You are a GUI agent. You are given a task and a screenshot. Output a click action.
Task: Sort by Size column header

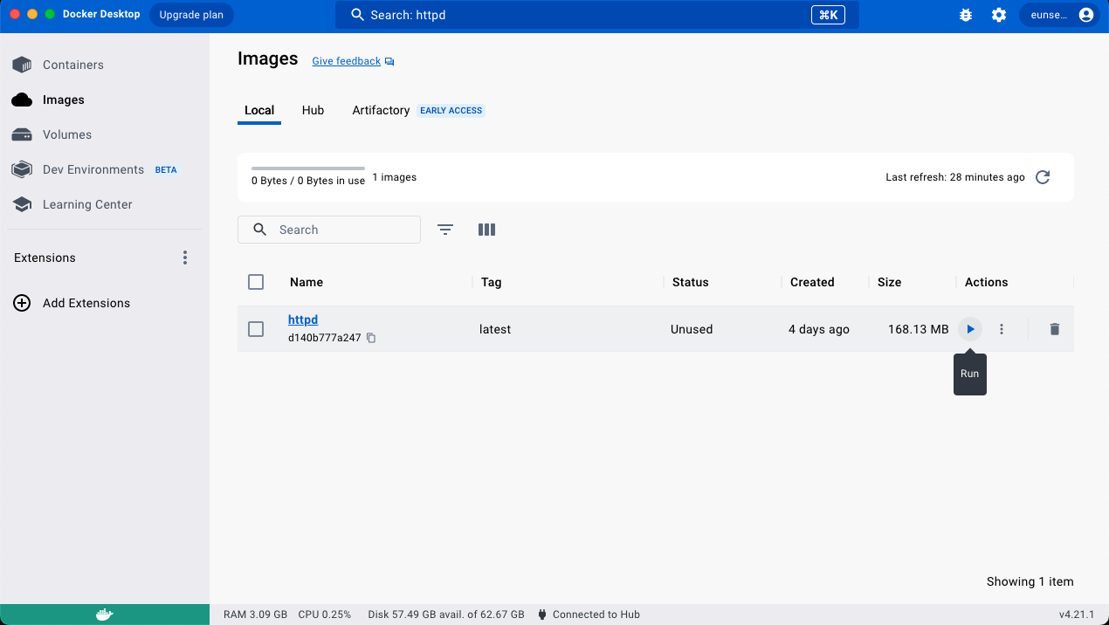pyautogui.click(x=889, y=282)
